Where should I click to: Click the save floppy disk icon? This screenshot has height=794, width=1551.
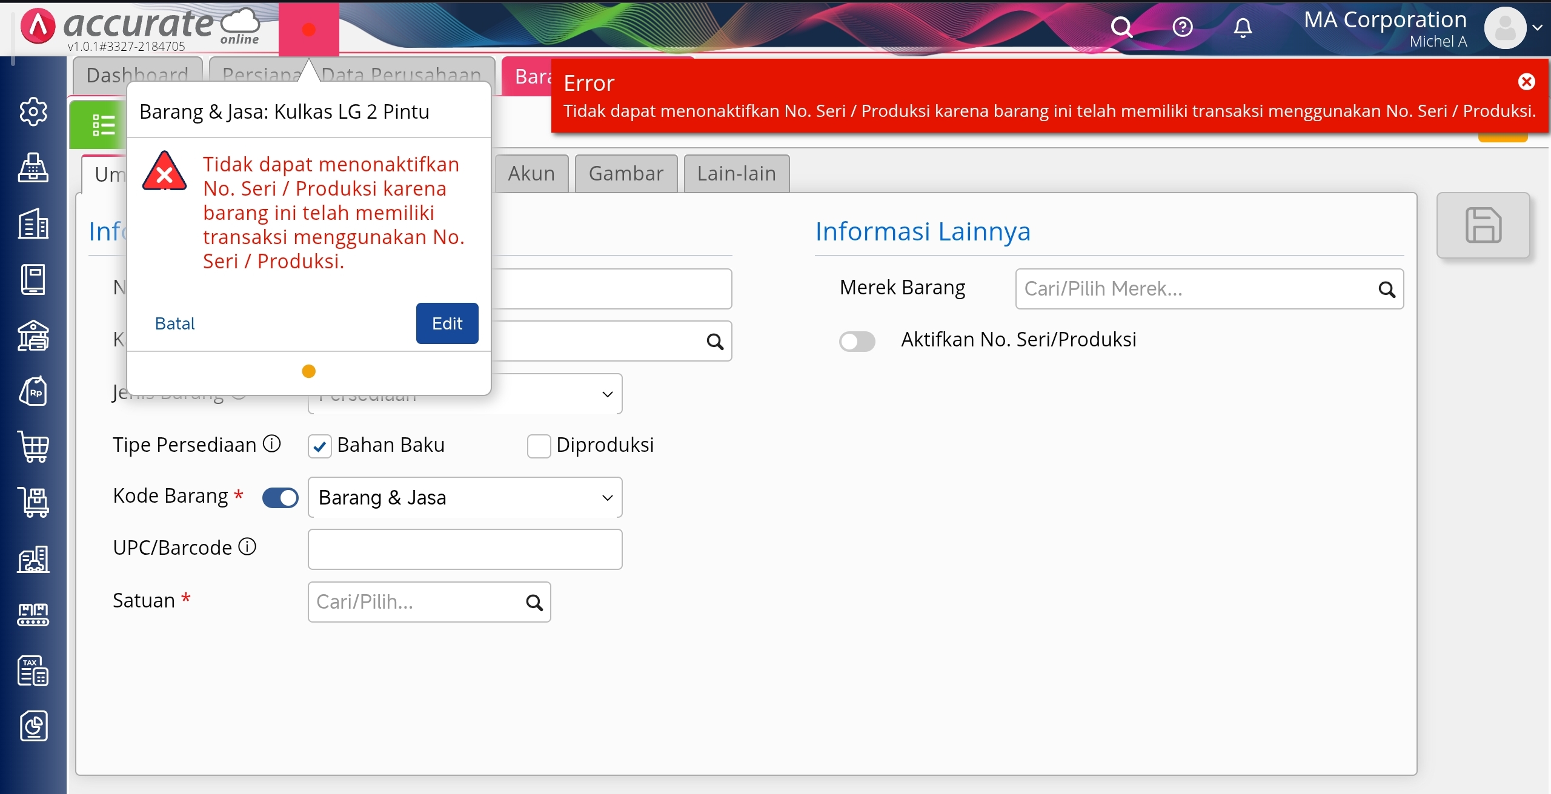tap(1483, 225)
